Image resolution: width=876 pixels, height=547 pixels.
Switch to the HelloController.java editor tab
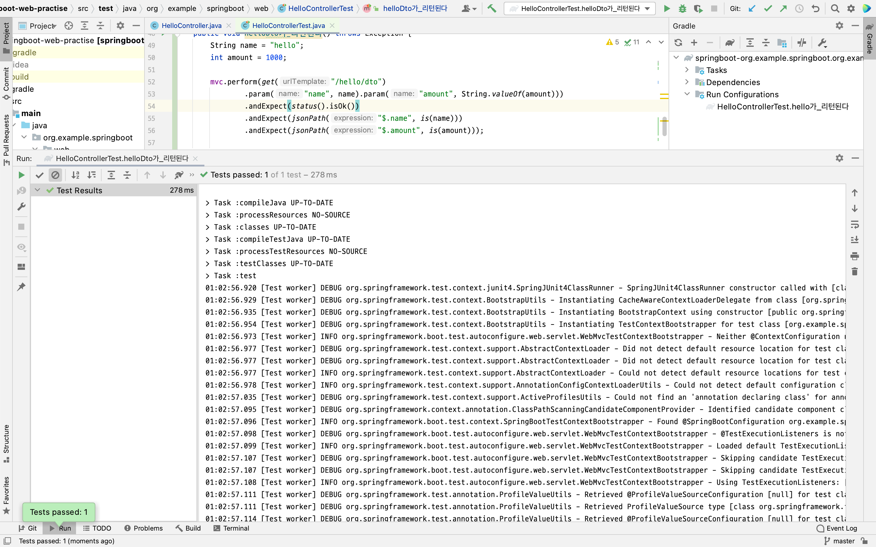coord(191,25)
